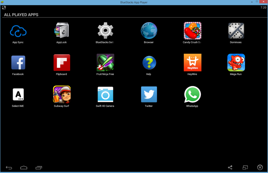Open the recent apps button
The image size is (268, 173).
[39, 168]
